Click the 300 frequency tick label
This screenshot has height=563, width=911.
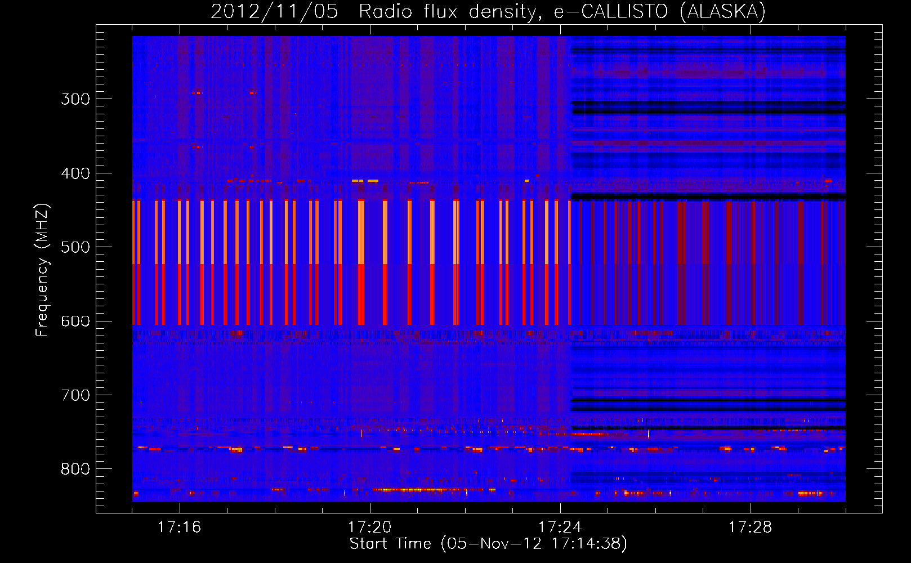click(75, 99)
